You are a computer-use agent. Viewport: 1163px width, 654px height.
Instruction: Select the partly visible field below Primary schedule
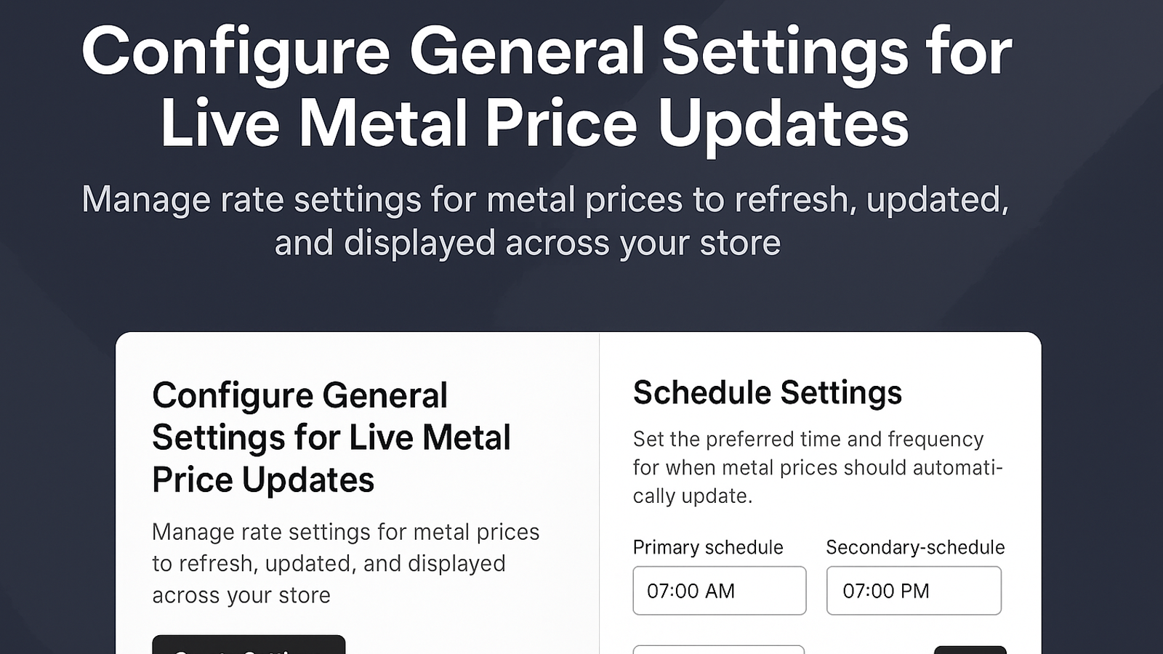click(719, 650)
